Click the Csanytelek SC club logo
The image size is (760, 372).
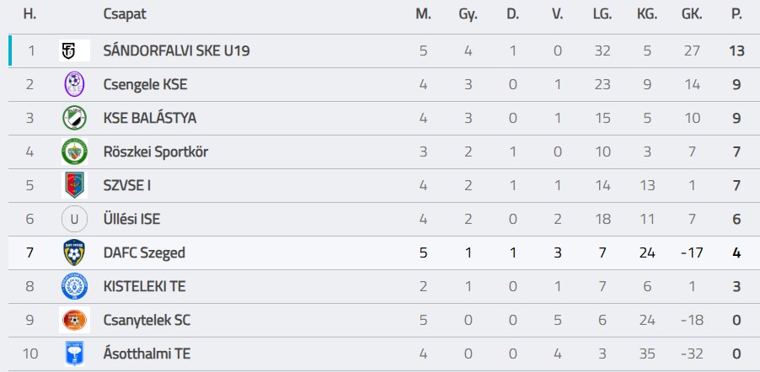coord(74,320)
